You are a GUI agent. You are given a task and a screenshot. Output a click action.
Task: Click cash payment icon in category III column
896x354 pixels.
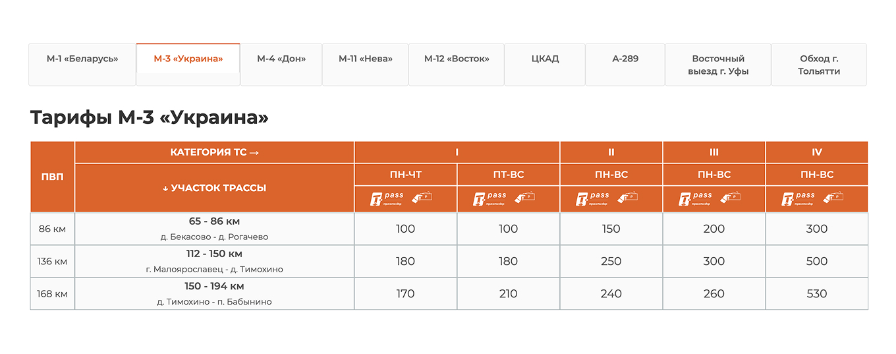coord(731,197)
